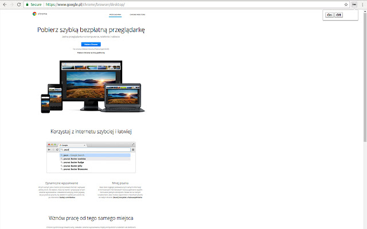This screenshot has height=229, width=367.
Task: Click the extension icon beside the bookmark star
Action: coord(354,5)
